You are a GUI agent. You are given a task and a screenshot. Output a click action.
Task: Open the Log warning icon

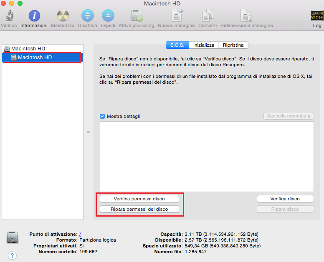pyautogui.click(x=317, y=16)
